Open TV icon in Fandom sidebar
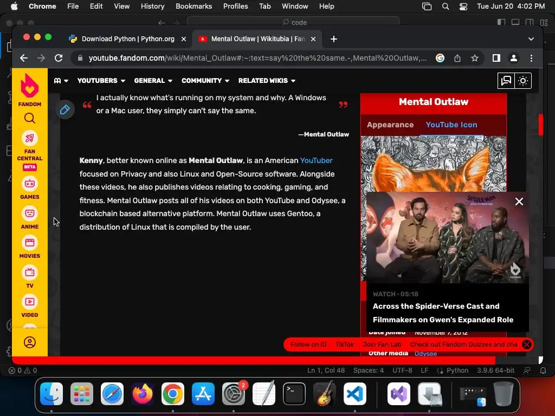This screenshot has width=555, height=416. (x=30, y=273)
